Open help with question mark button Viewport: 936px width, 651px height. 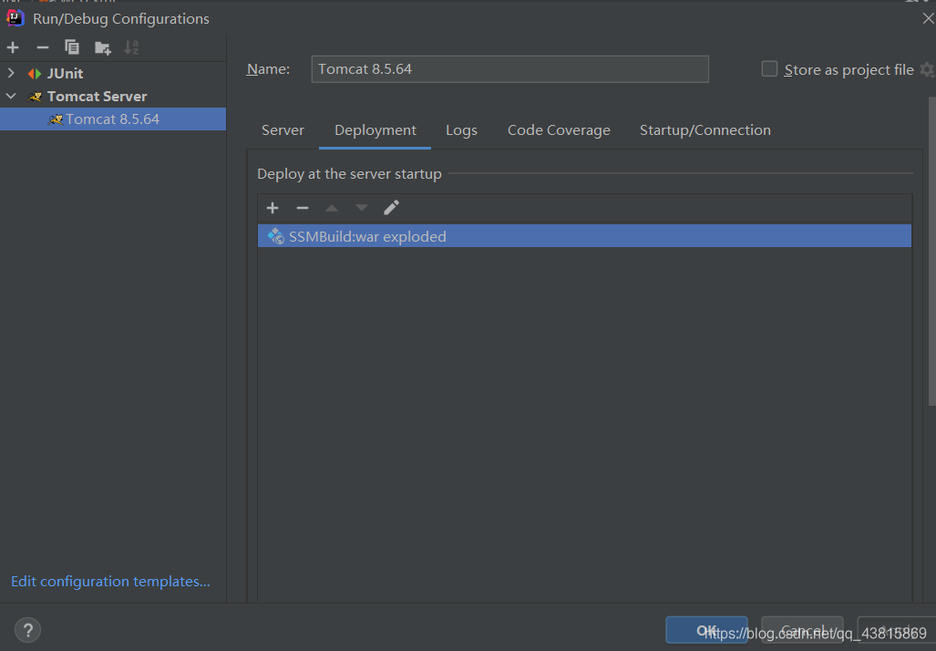coord(27,630)
